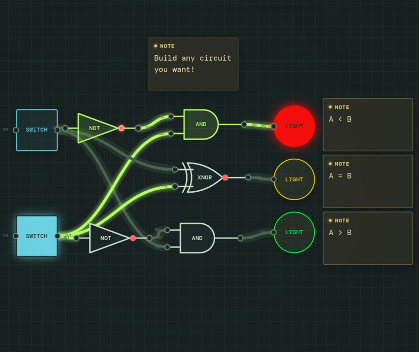The width and height of the screenshot is (419, 352).
Task: Click the bottom SWITCH's left IN1 pin
Action: (x=16, y=236)
